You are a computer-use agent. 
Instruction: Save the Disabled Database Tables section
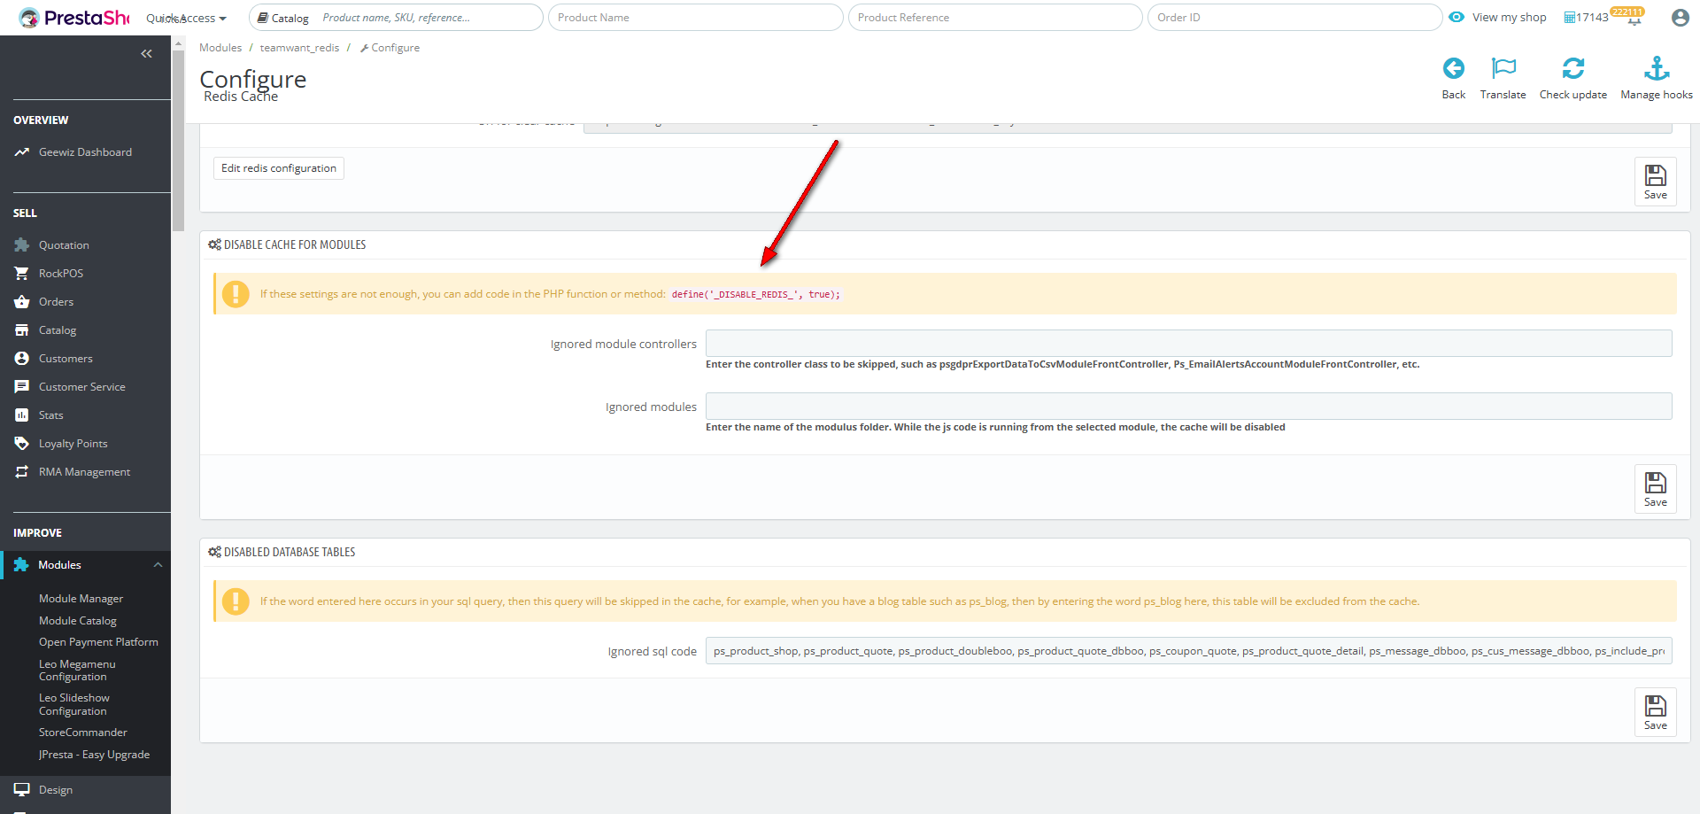coord(1655,712)
